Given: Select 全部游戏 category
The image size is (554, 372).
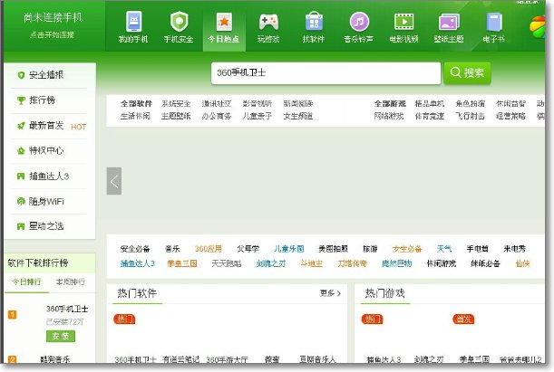Looking at the screenshot, I should pos(390,104).
